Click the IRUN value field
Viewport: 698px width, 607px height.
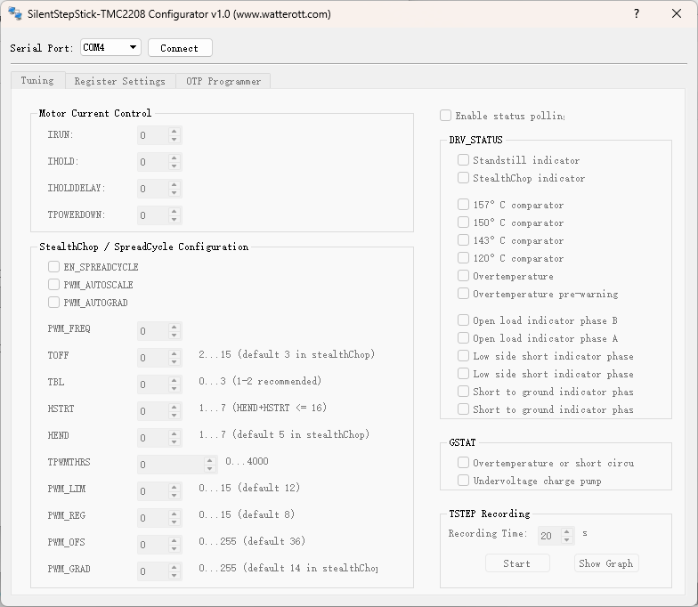(153, 135)
